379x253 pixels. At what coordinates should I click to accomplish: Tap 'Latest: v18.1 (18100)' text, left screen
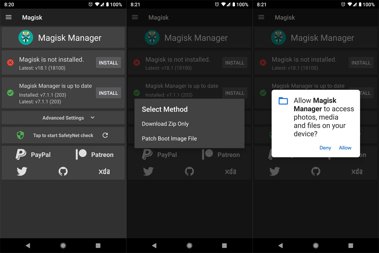click(42, 68)
